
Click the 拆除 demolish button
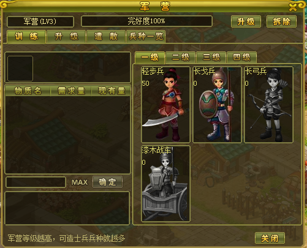281,21
